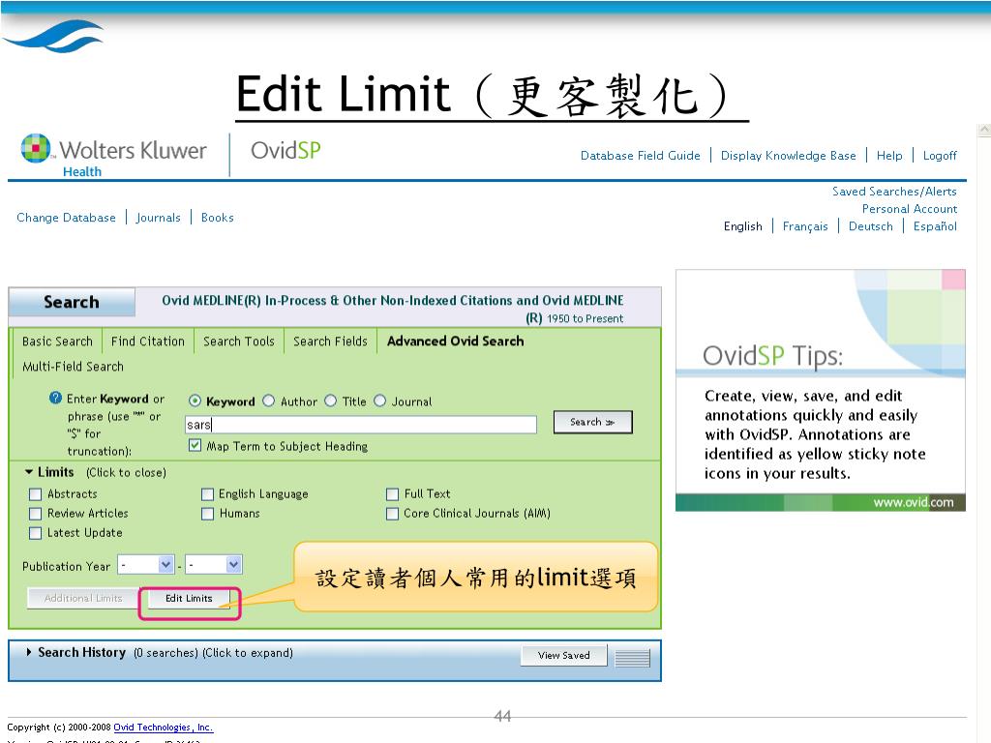Click the OvidSP Tips banner

click(x=821, y=391)
